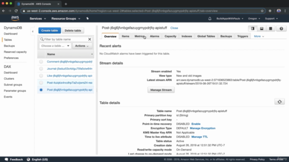The height and width of the screenshot is (162, 289).
Task: Select the Journal table radio button
Action: click(x=41, y=69)
